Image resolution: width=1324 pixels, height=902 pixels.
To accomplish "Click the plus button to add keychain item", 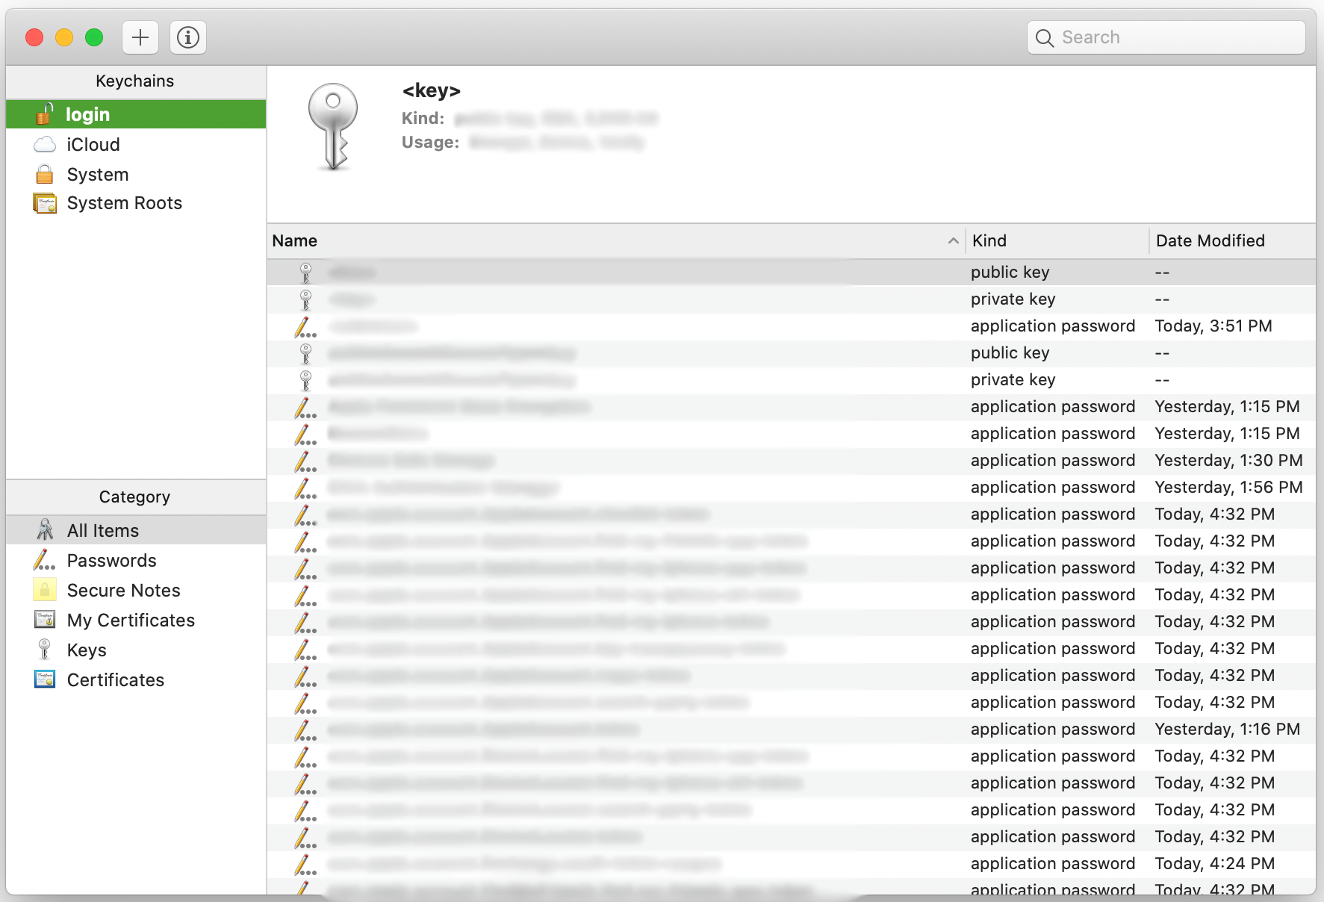I will coord(140,37).
